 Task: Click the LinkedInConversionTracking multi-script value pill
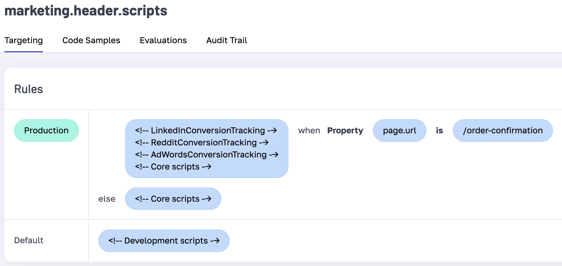pos(207,148)
